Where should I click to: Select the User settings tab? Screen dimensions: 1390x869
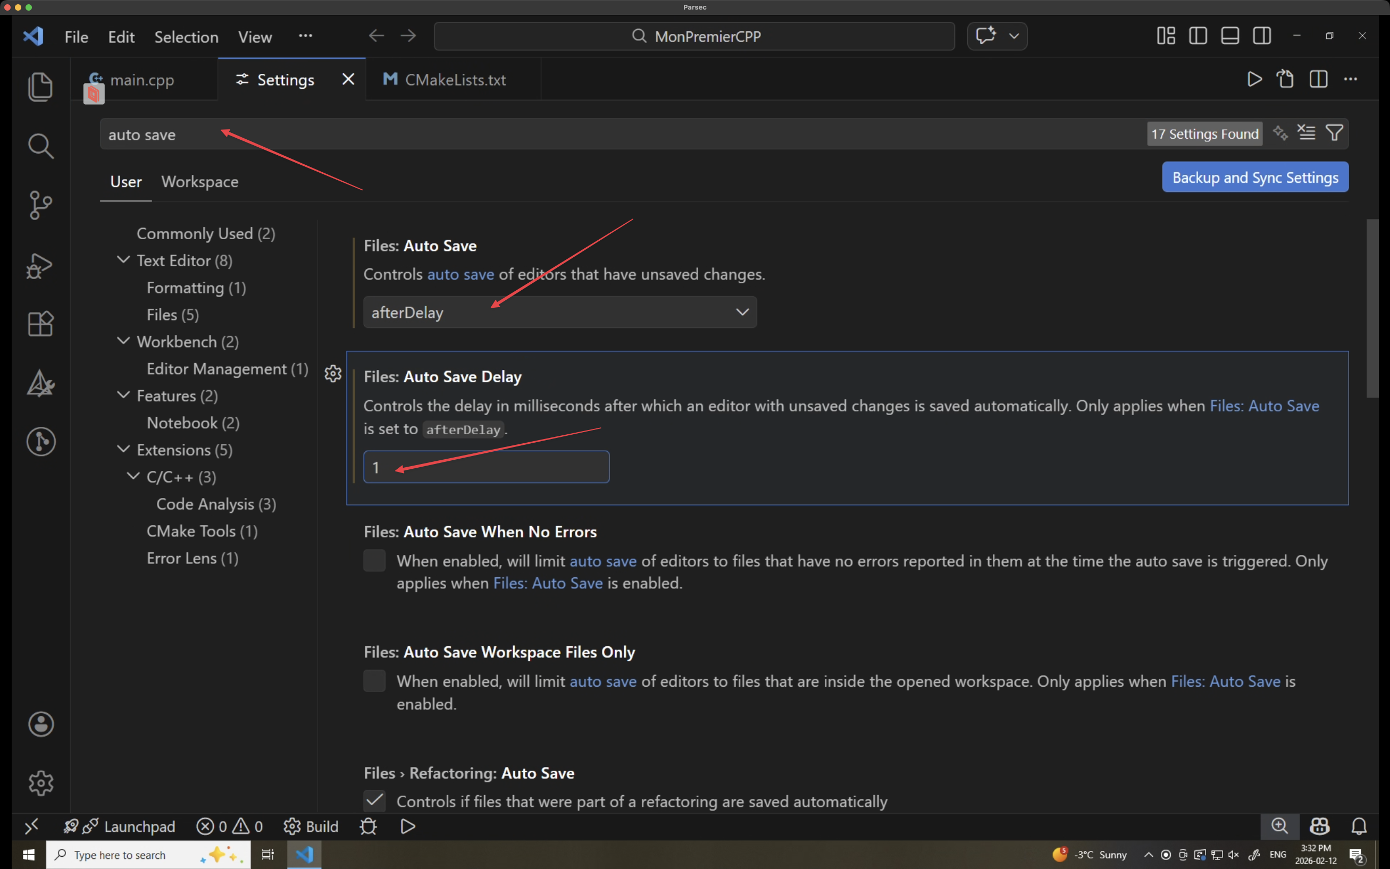tap(126, 182)
